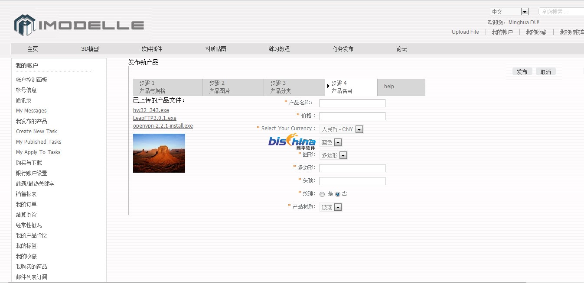Click the iMODELLE logo
Screen dimensions: 584x283
pyautogui.click(x=79, y=25)
